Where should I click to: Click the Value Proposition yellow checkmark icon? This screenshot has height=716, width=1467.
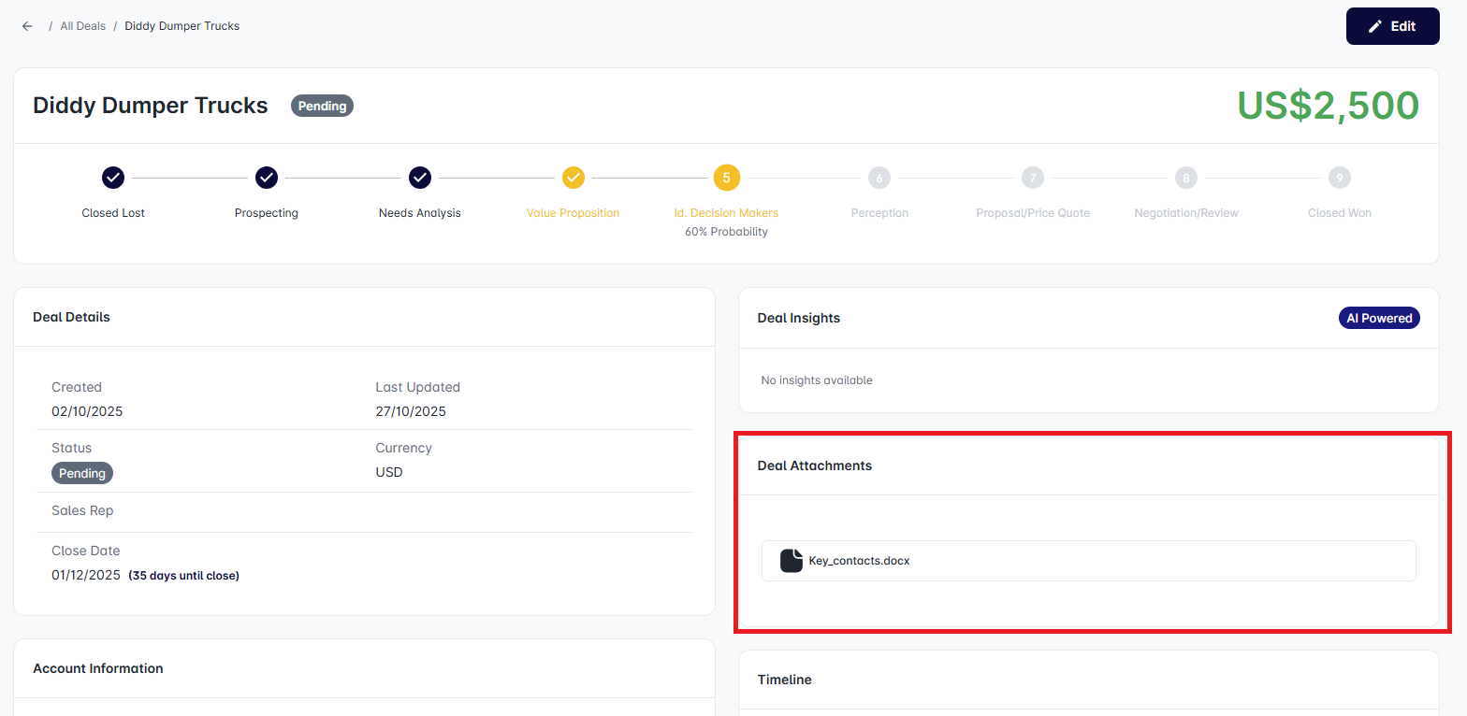pos(573,178)
